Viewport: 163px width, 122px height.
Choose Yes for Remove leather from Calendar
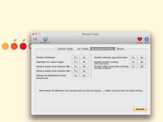[76, 71]
